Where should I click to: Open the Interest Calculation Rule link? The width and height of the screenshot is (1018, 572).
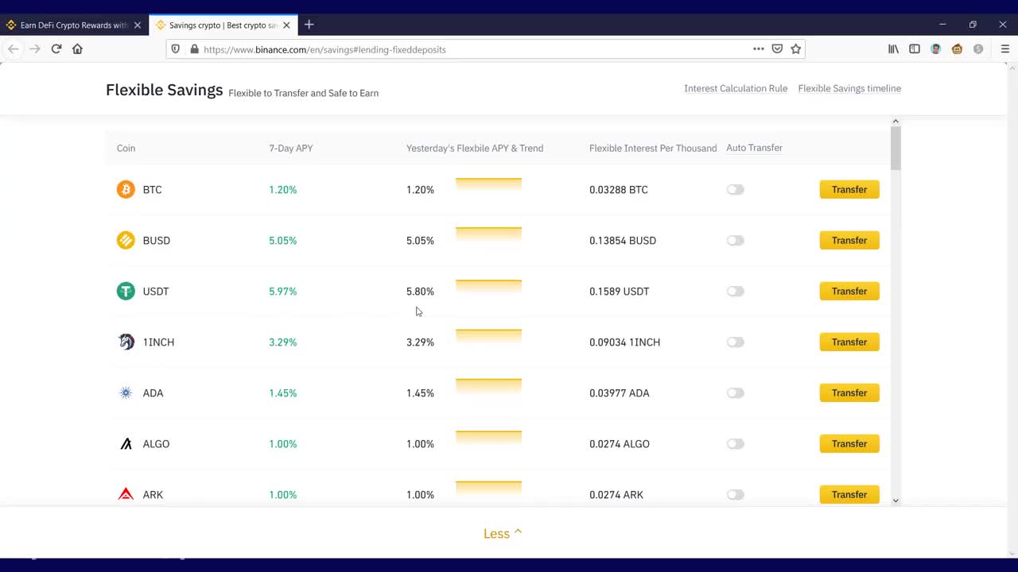pos(735,88)
